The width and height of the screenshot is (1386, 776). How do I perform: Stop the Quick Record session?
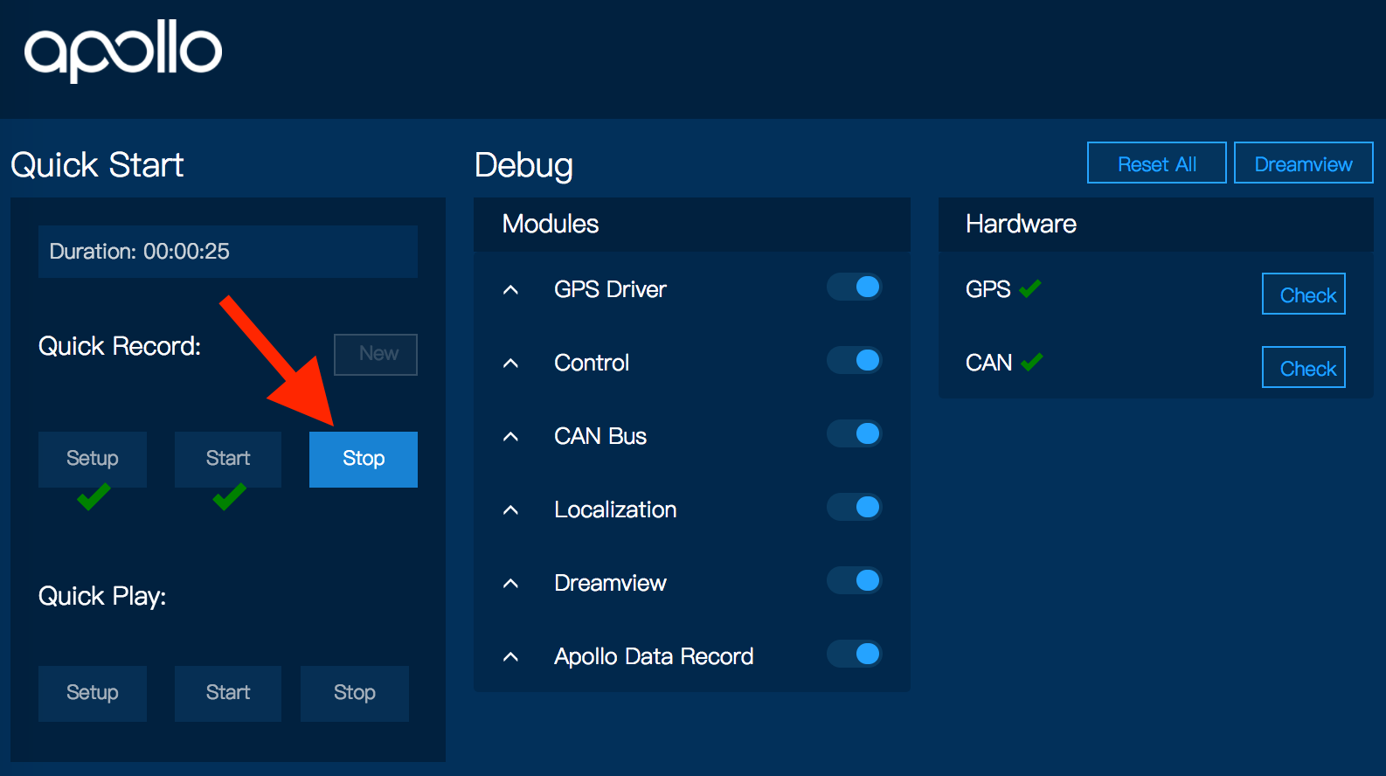[x=364, y=459]
